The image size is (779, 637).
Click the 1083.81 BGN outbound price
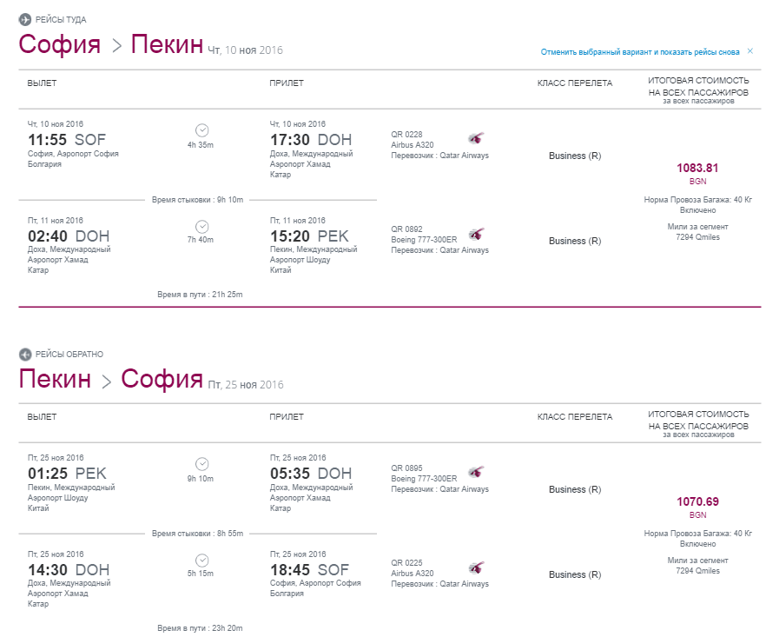coord(697,173)
